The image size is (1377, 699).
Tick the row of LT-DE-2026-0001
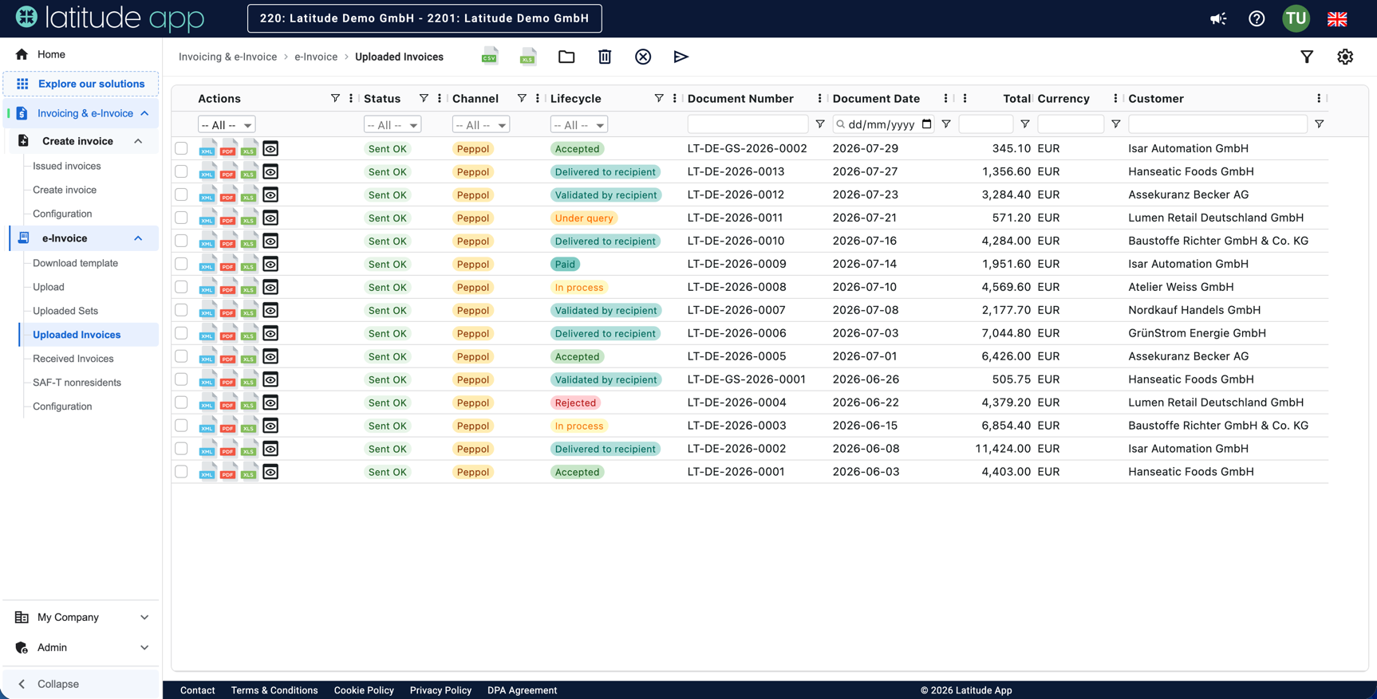click(182, 472)
